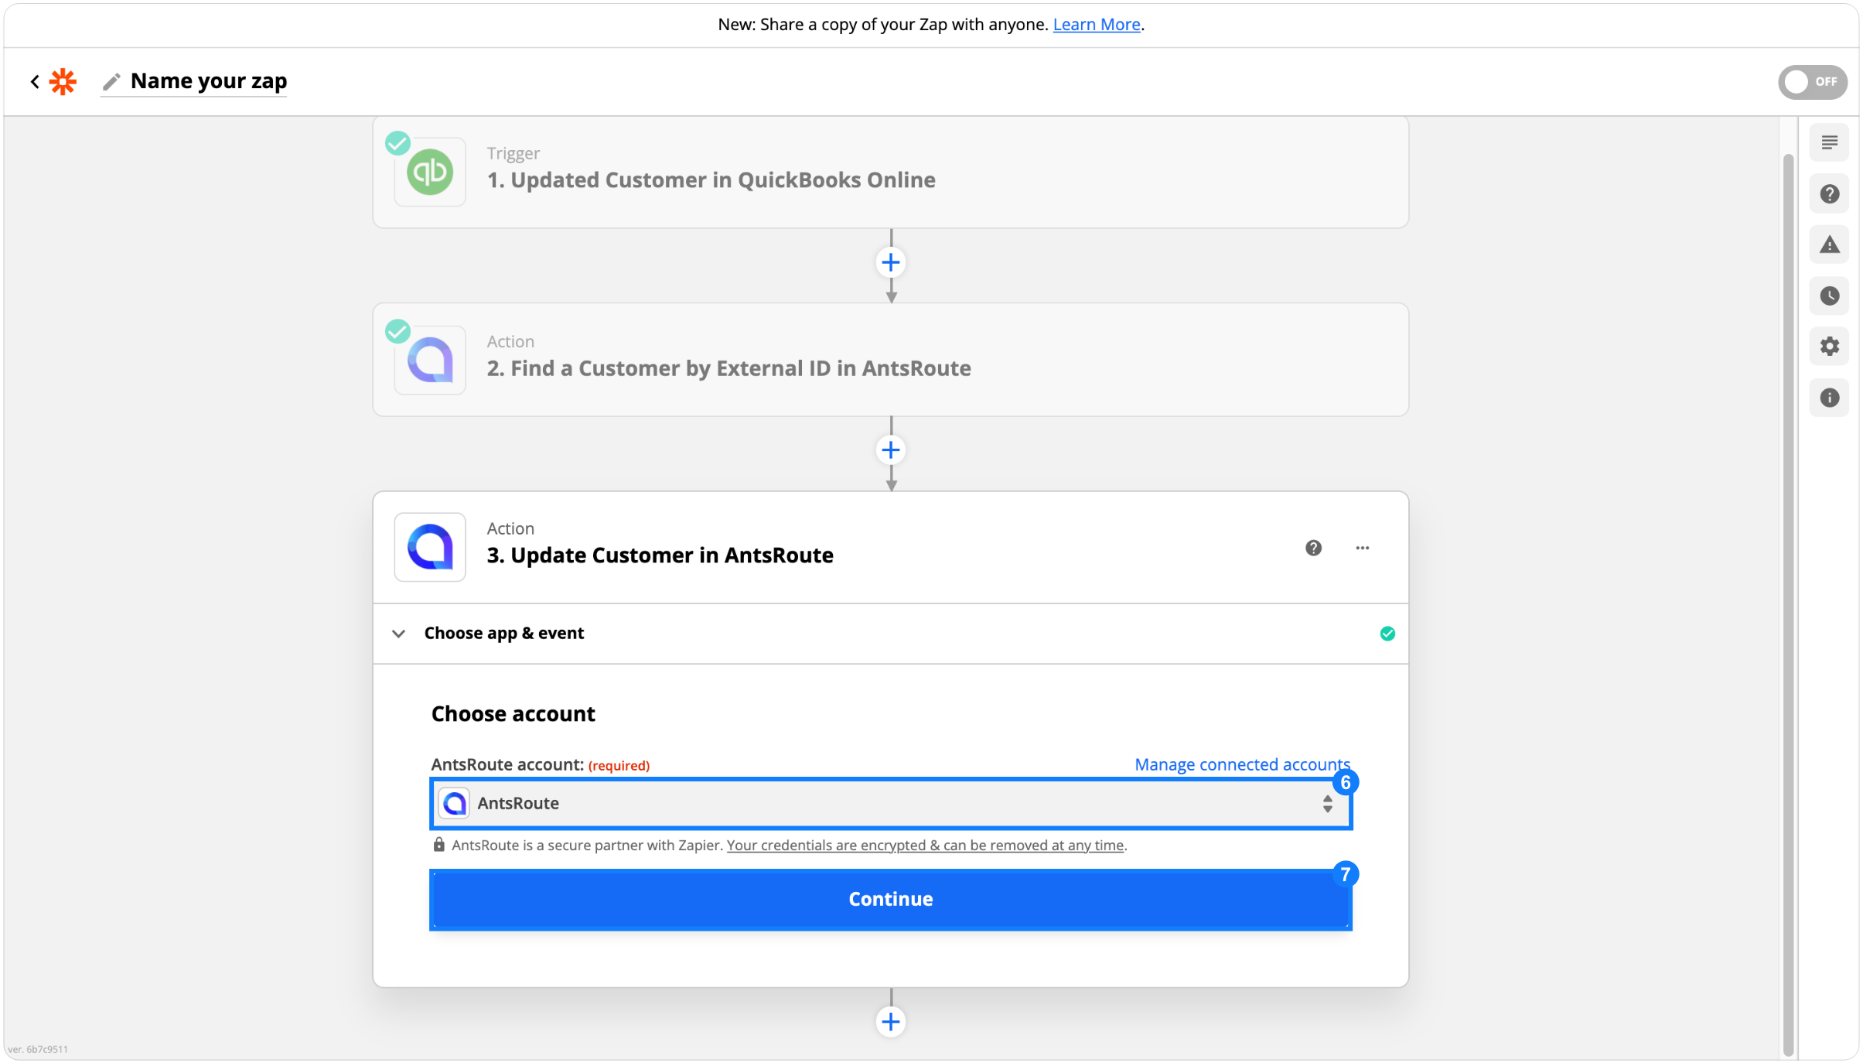Screen dimensions: 1863x1063
Task: Open the three-dot menu of step 3
Action: click(1363, 548)
